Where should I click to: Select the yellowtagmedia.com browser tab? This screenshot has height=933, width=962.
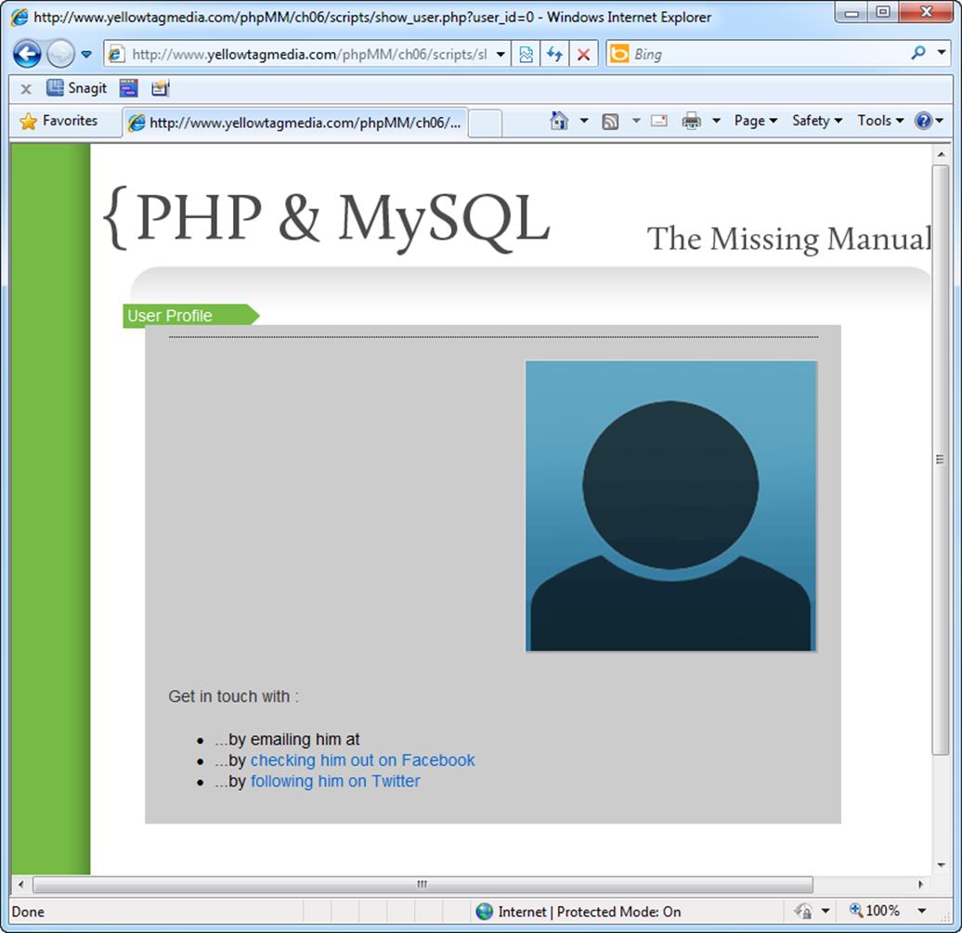point(295,123)
